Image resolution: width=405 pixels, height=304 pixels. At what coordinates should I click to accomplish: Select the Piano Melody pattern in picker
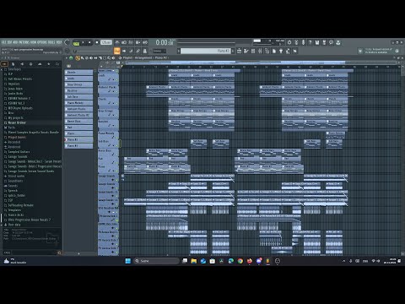click(x=78, y=103)
